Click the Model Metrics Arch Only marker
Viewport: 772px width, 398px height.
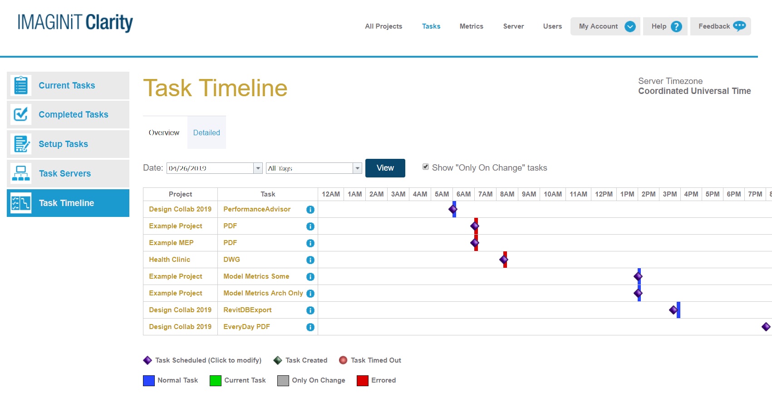638,293
